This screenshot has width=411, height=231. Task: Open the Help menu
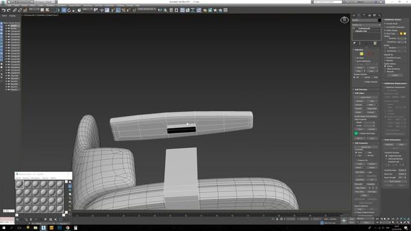137,5
